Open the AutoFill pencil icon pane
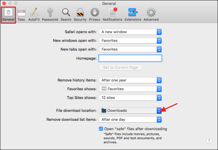 pos(34,15)
